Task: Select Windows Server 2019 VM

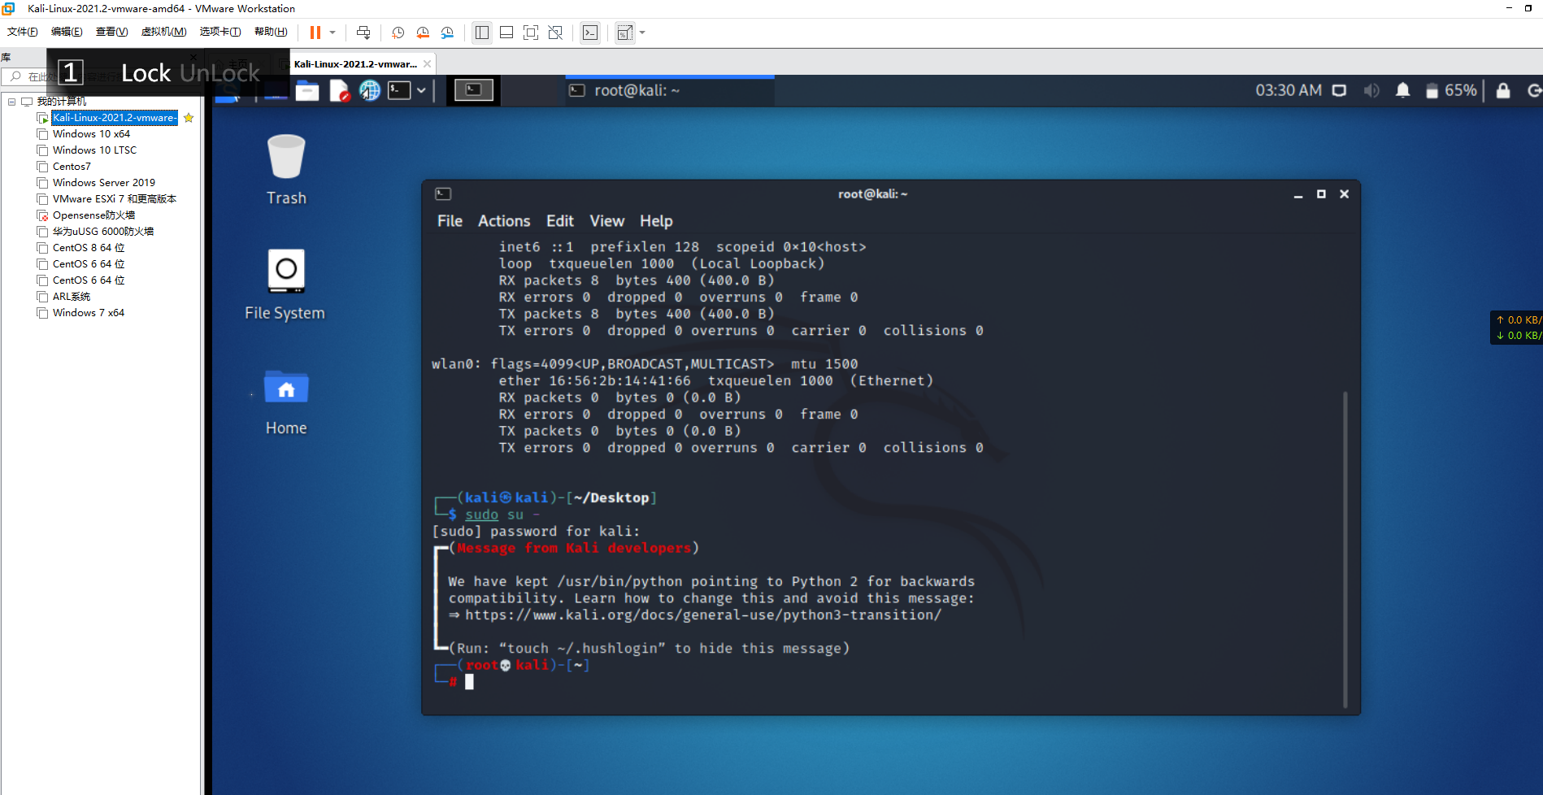Action: pyautogui.click(x=103, y=183)
